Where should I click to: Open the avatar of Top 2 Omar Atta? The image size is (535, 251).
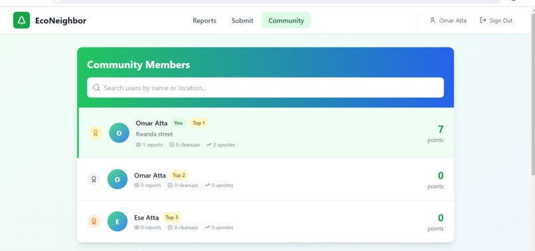117,179
